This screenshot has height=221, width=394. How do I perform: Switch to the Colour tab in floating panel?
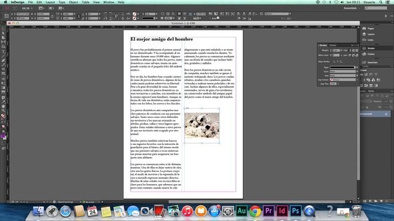coord(332,45)
